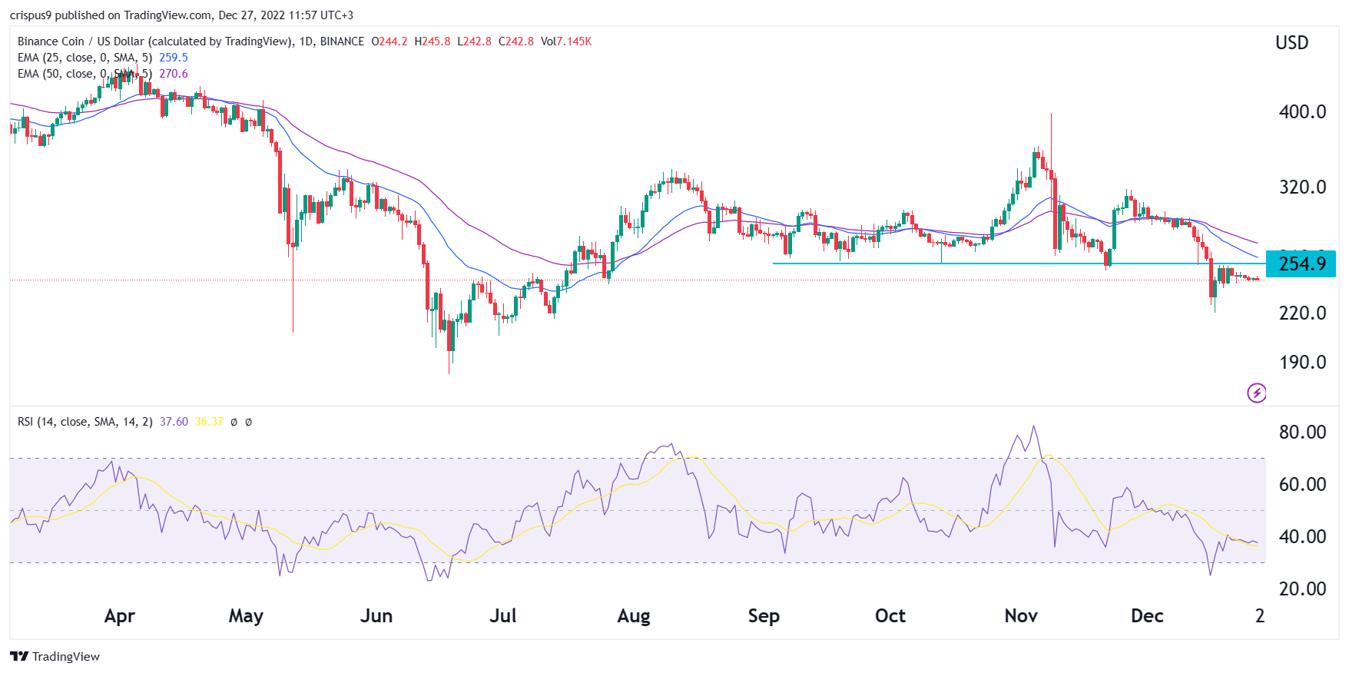
Task: Click the 220.0 price axis label
Action: click(x=1302, y=313)
